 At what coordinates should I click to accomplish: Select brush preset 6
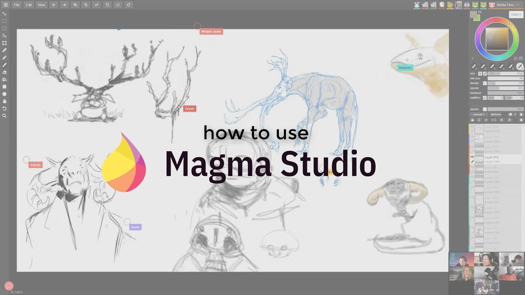pyautogui.click(x=520, y=66)
